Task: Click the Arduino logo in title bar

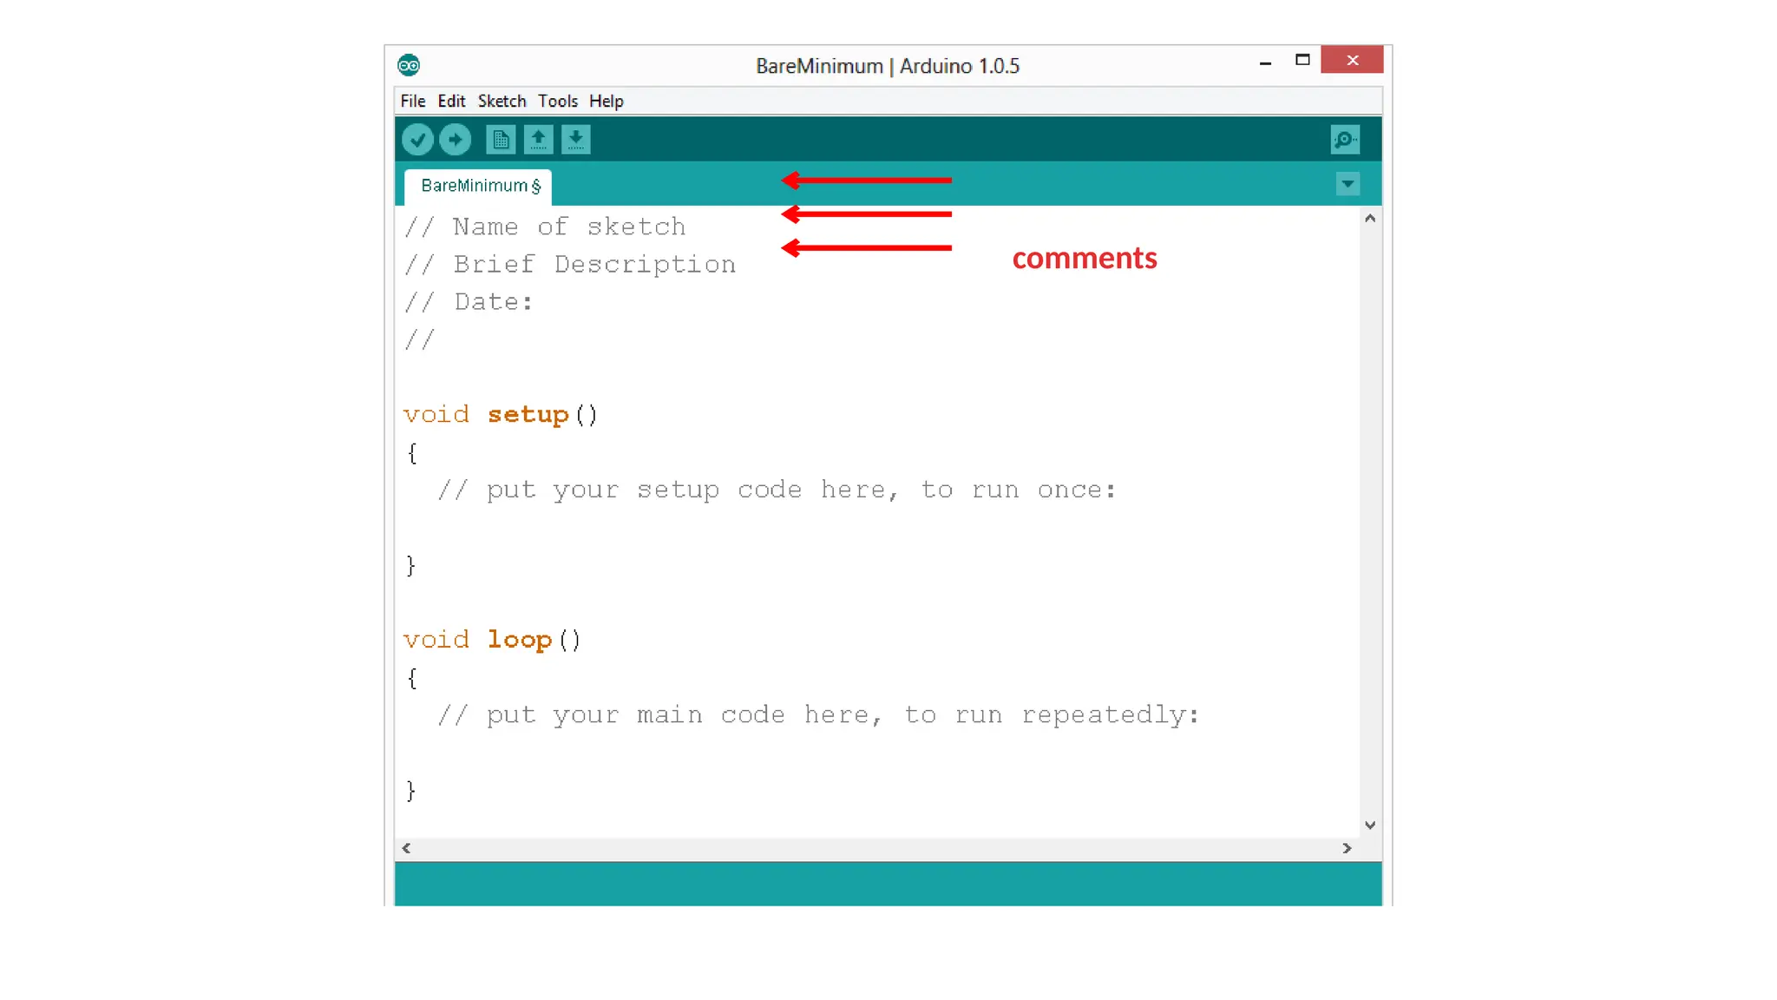Action: 409,65
